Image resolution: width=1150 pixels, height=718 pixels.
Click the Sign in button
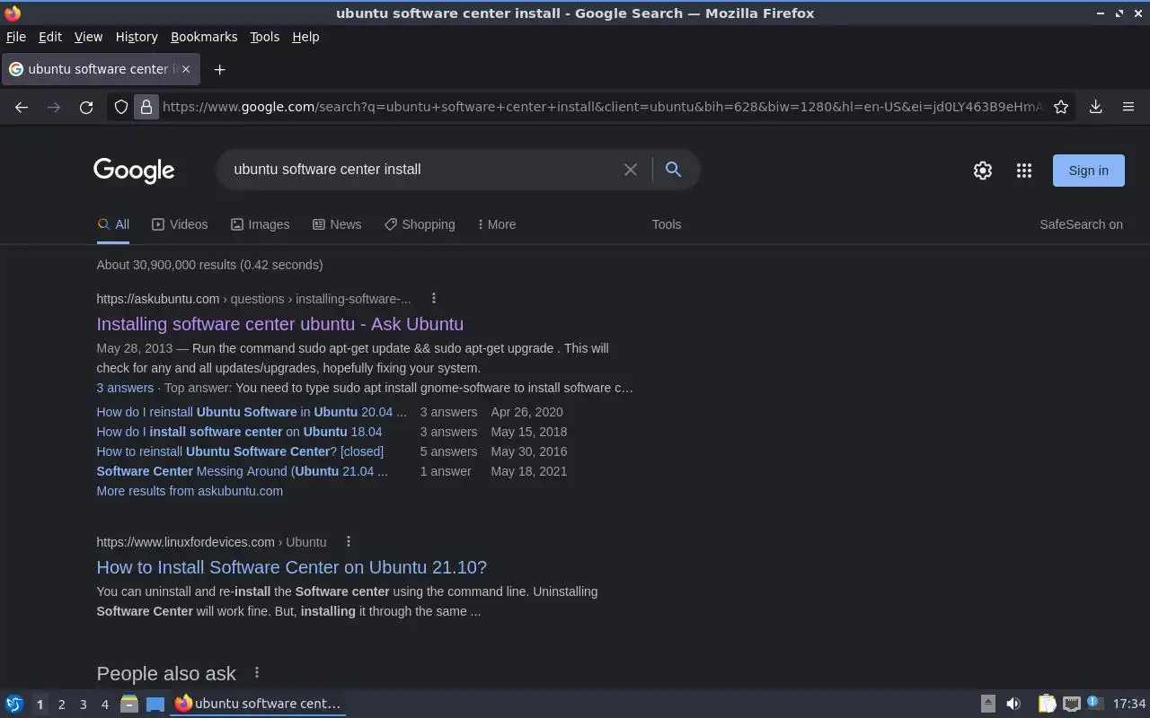1088,171
